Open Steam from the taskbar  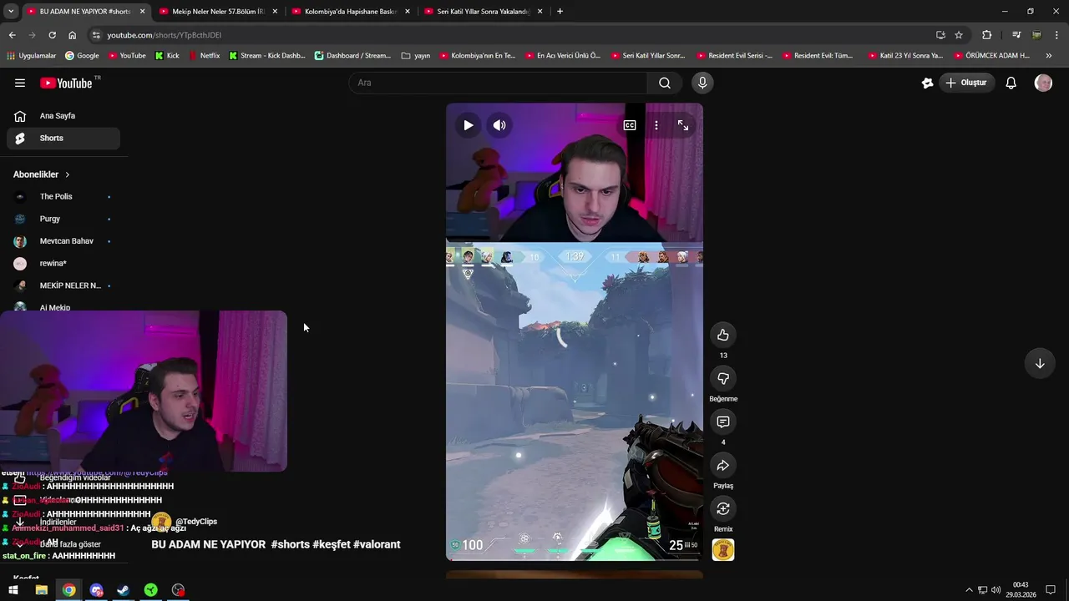tap(123, 590)
